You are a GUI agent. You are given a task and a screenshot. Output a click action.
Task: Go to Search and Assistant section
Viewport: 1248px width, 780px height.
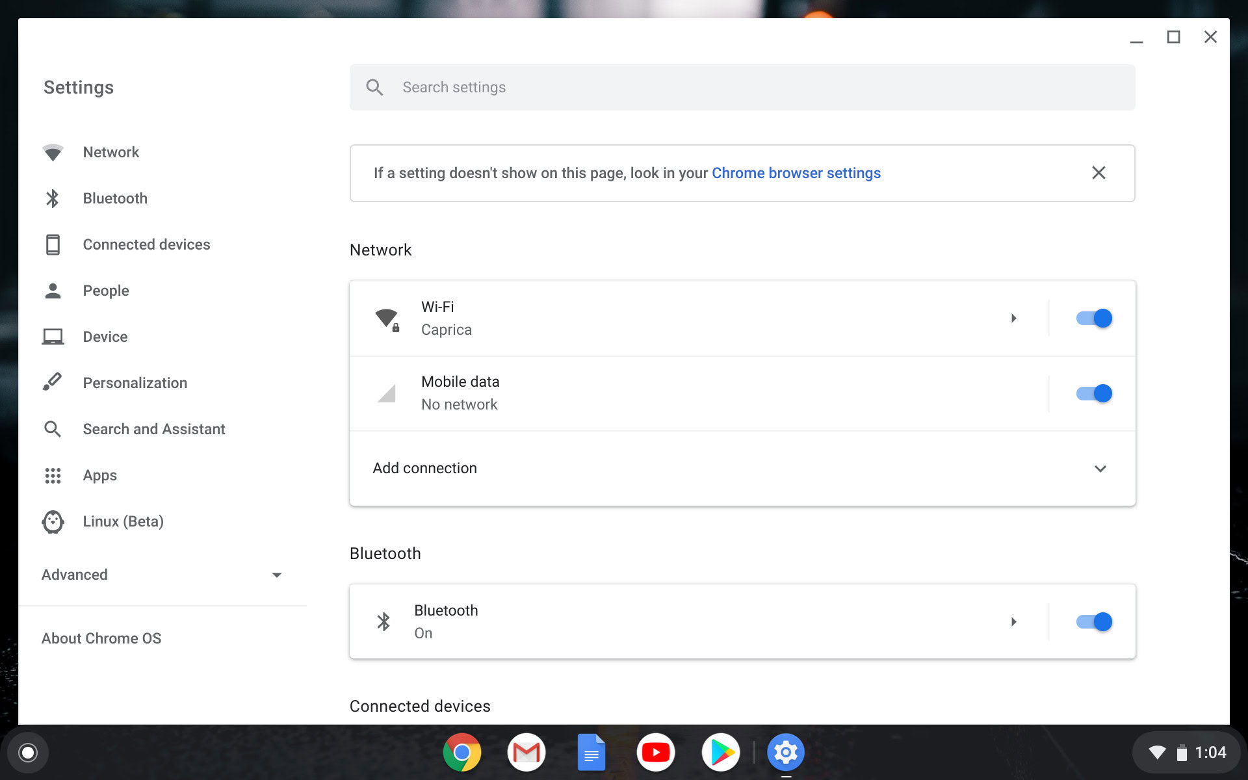point(154,429)
